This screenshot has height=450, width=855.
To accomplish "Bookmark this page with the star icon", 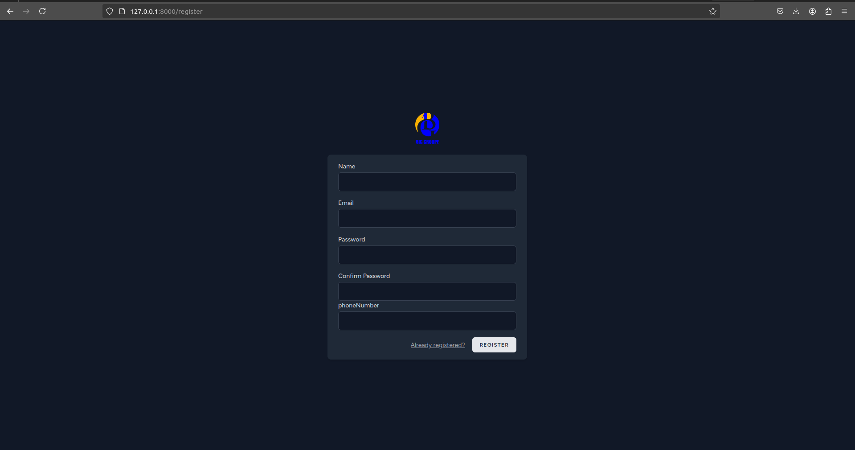I will click(712, 11).
